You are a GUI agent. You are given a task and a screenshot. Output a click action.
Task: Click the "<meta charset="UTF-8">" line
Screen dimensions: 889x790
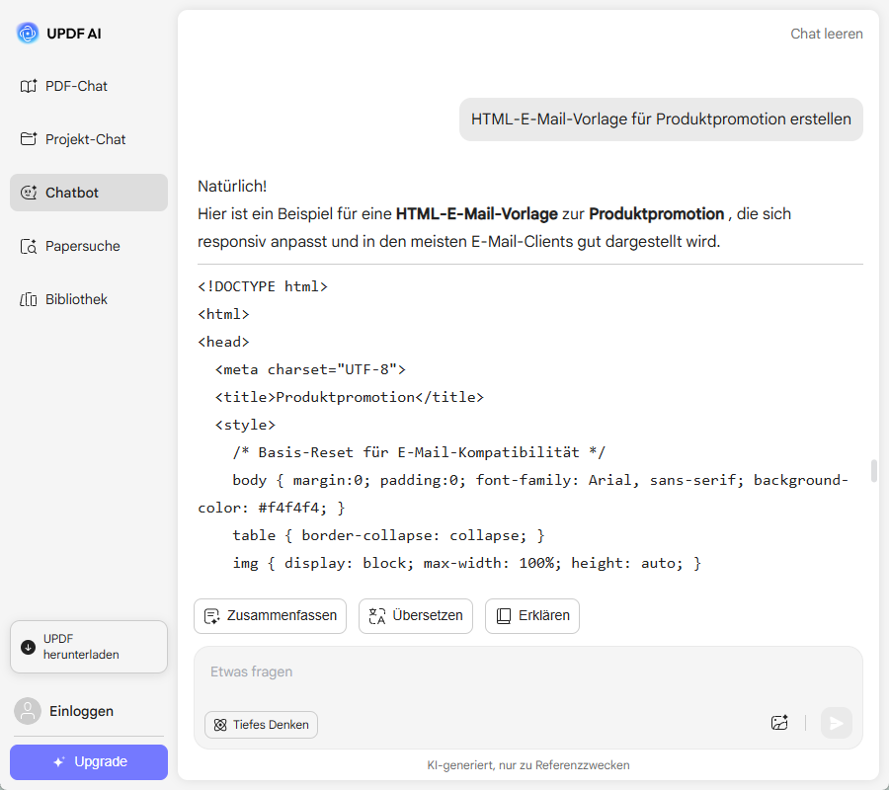click(310, 369)
